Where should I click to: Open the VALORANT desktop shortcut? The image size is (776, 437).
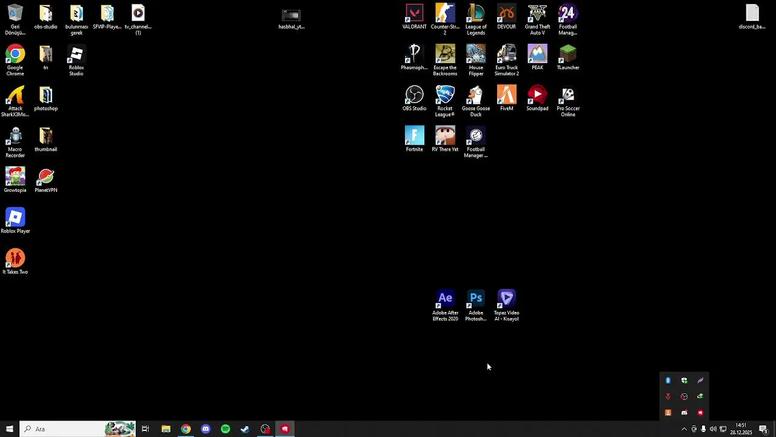[x=415, y=17]
